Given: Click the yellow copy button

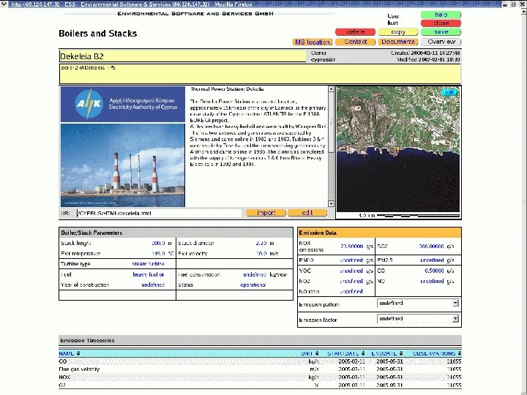Looking at the screenshot, I should click(398, 32).
